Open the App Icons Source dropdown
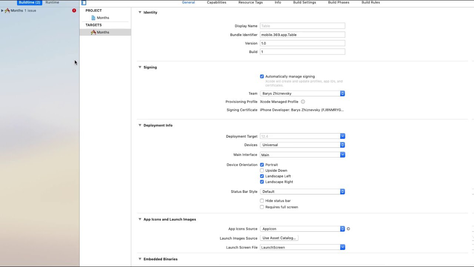 [303, 229]
